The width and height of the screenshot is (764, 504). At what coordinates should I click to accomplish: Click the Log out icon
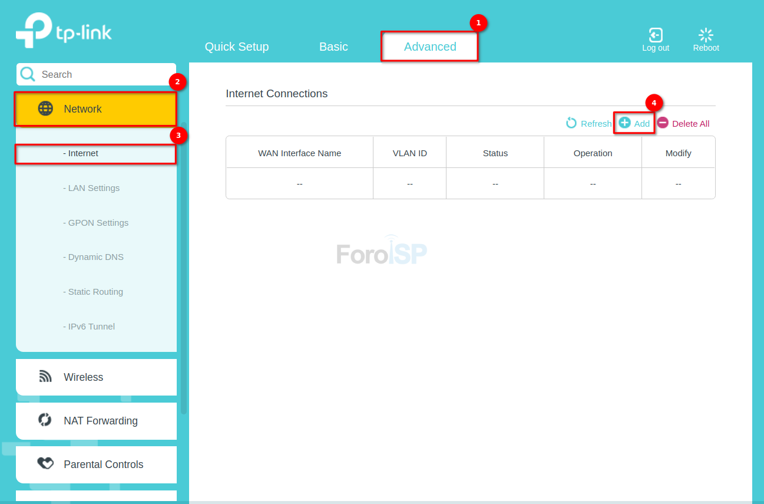(x=655, y=35)
